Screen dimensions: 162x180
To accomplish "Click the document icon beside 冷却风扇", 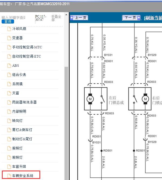I will (9, 29).
